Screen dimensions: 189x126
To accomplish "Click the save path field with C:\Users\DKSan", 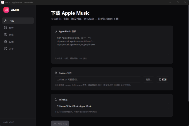I will point(112,106).
